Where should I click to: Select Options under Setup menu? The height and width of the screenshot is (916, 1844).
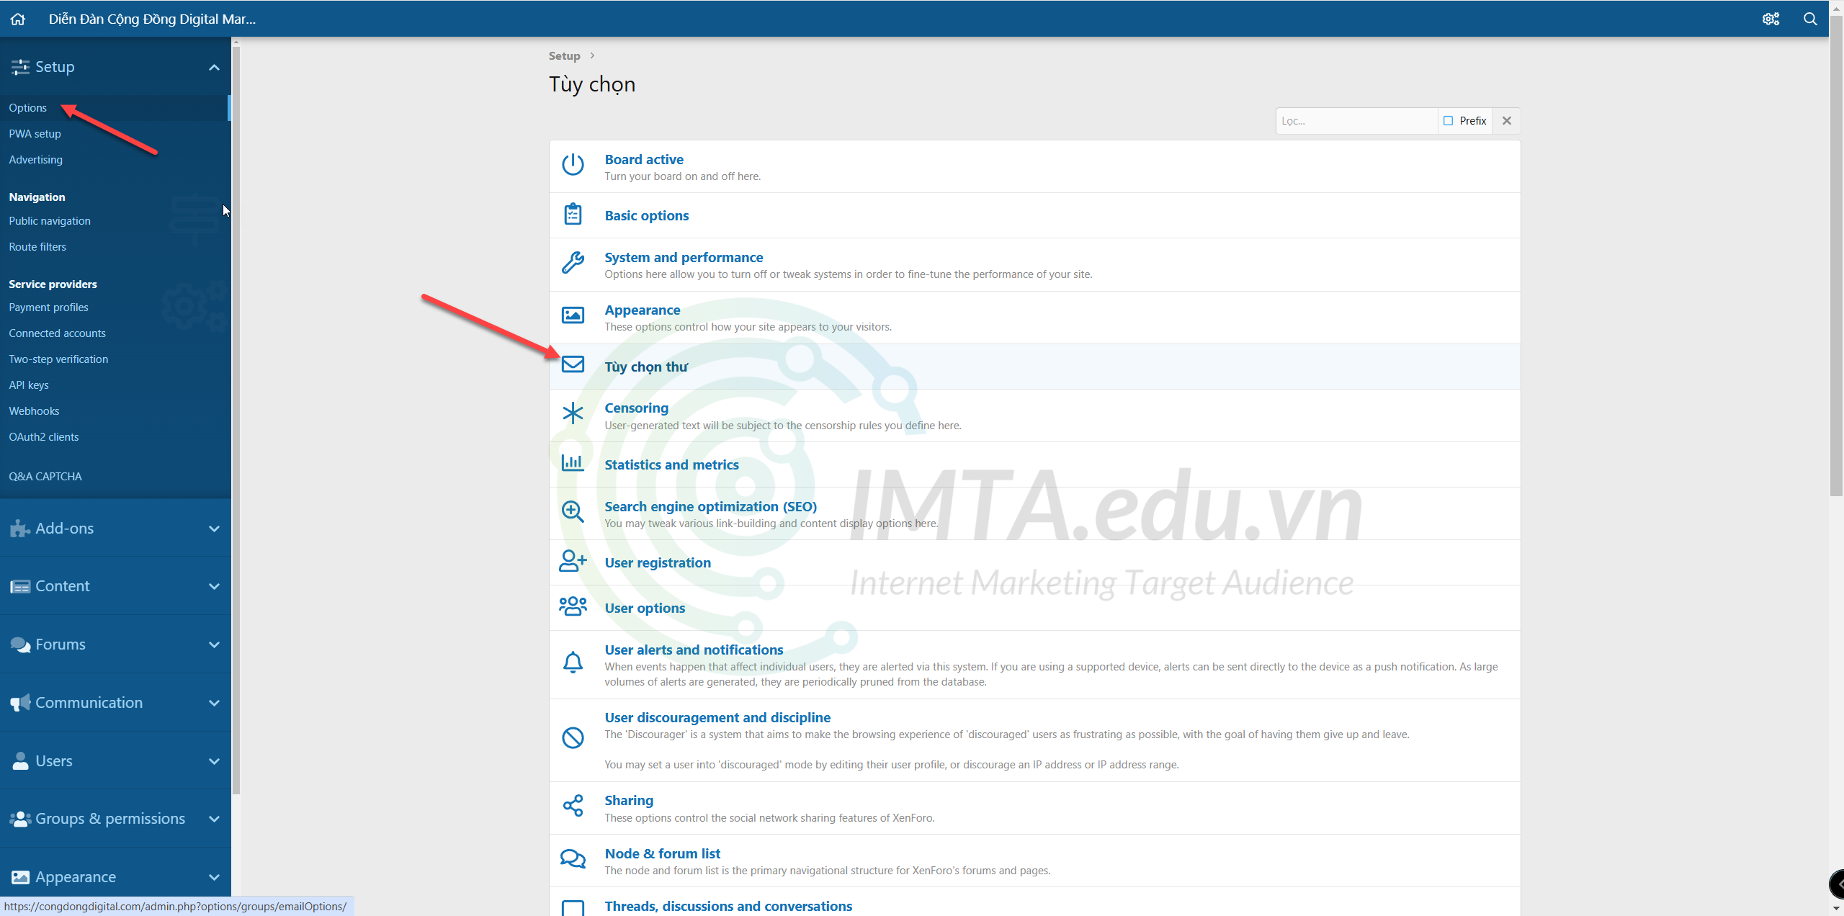click(28, 107)
